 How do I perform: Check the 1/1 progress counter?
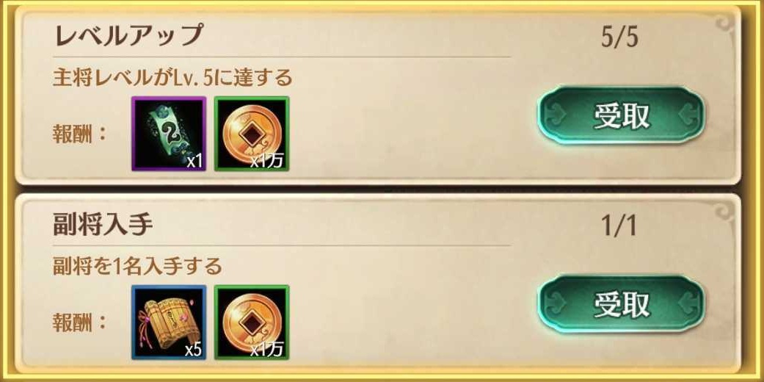pos(619,227)
